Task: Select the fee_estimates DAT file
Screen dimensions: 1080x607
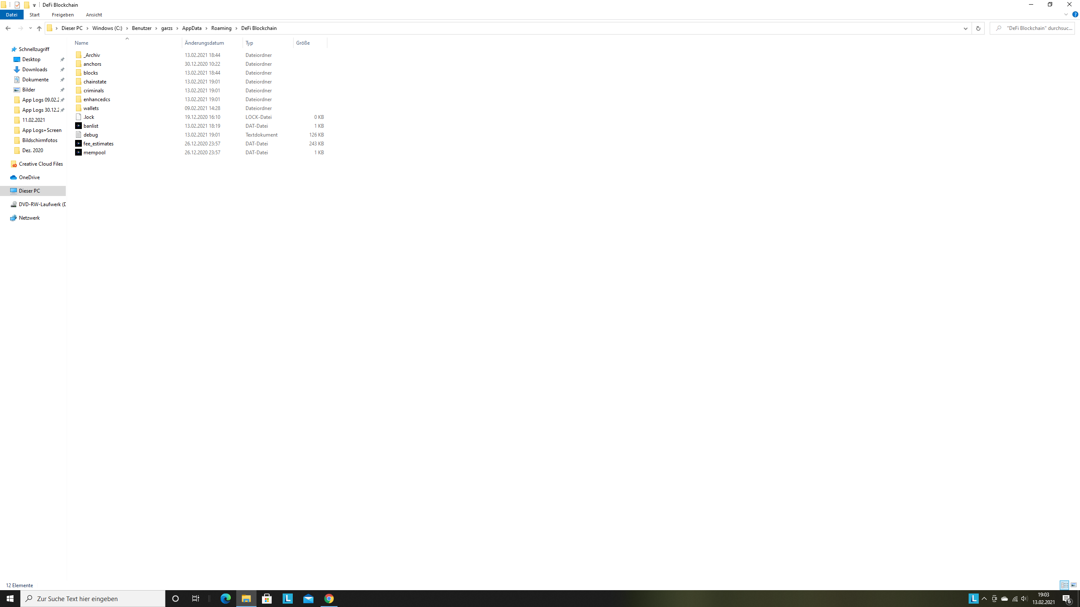Action: [x=98, y=143]
